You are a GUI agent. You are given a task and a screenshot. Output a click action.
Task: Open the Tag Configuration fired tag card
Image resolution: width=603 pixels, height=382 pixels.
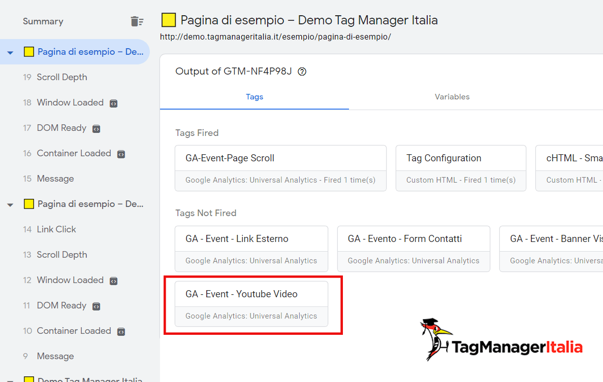[x=461, y=168]
